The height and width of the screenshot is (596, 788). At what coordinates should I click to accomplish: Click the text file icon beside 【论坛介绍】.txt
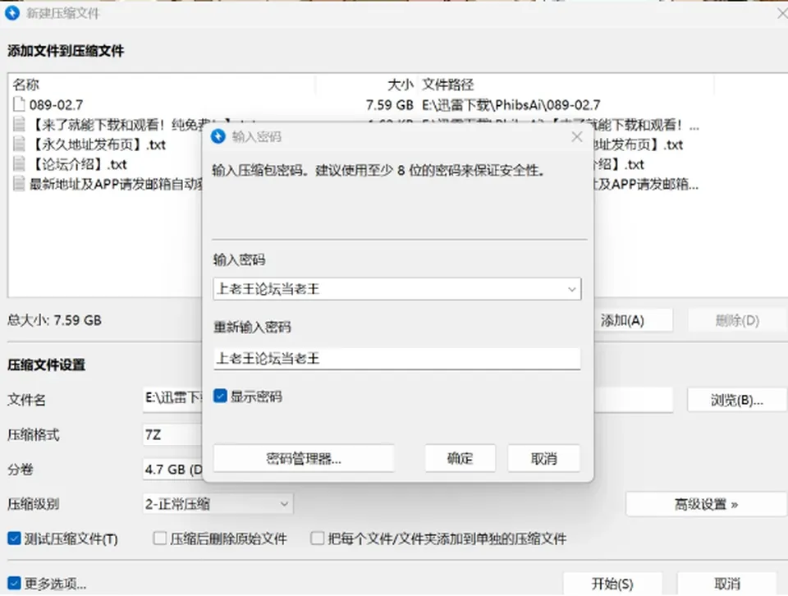[x=19, y=164]
